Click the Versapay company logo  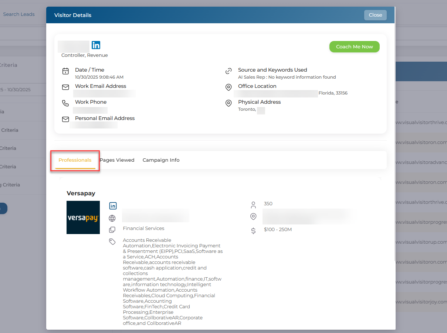click(83, 217)
